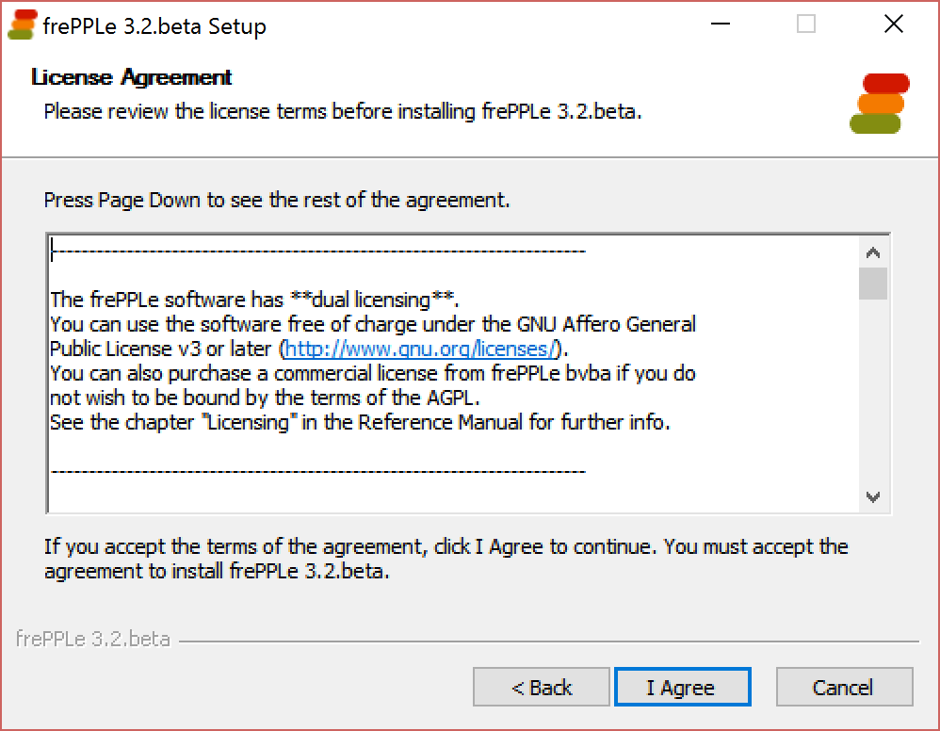Click the license box scroll-up arrow
Viewport: 940px width, 731px height.
click(x=873, y=252)
